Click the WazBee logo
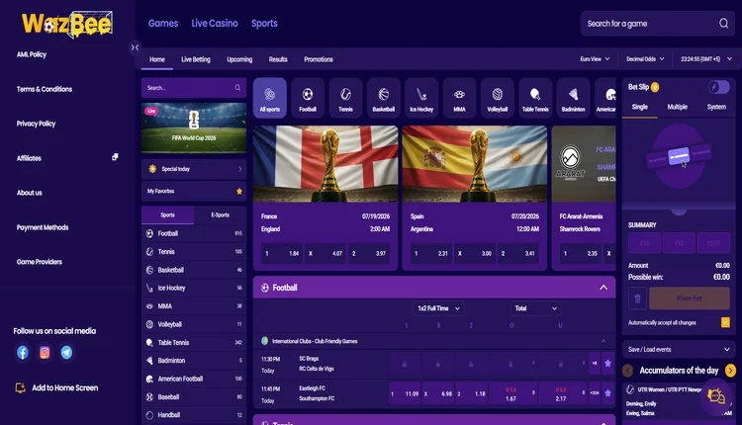Image resolution: width=742 pixels, height=425 pixels. click(67, 24)
